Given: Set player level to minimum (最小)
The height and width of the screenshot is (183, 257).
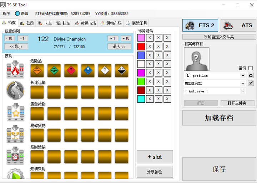Looking at the screenshot, I should pyautogui.click(x=16, y=47).
